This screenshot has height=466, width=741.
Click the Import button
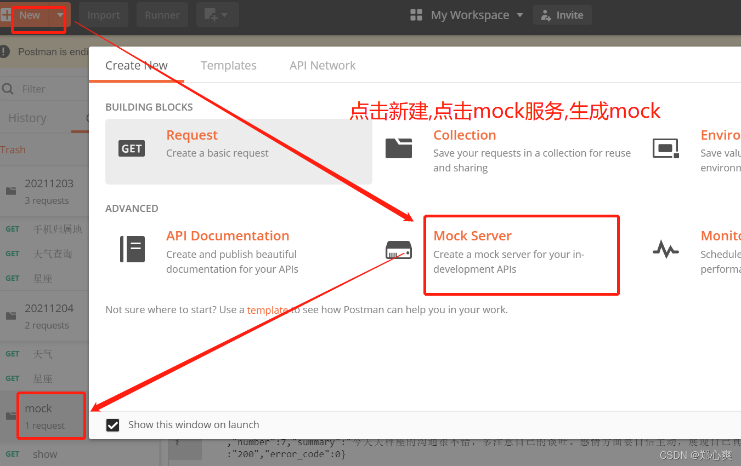click(x=104, y=15)
